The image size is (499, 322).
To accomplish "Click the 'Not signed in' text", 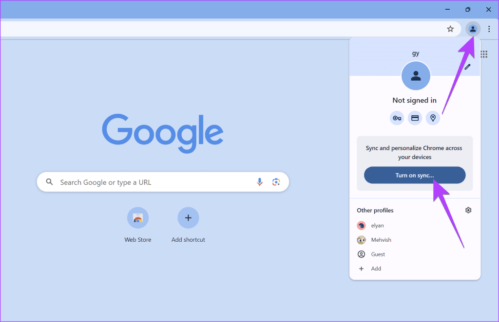I will [x=414, y=100].
